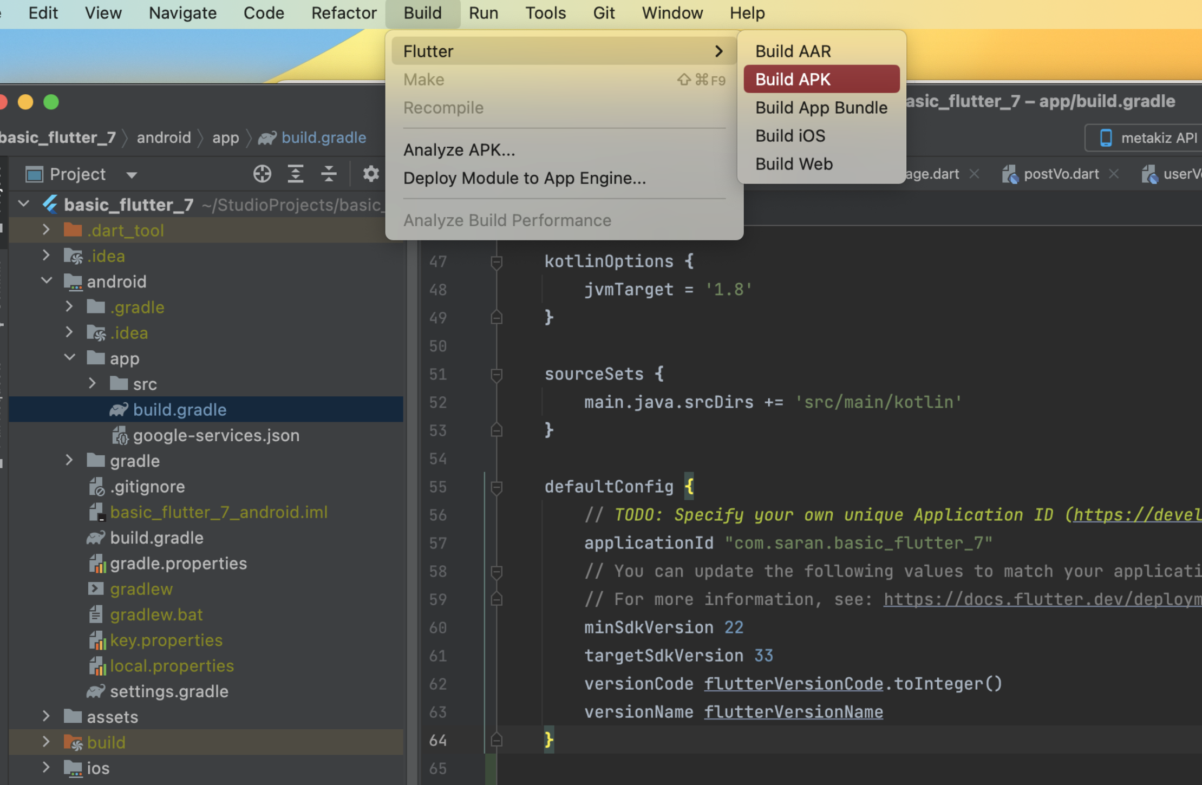Select Build App Bundle option

[x=821, y=108]
